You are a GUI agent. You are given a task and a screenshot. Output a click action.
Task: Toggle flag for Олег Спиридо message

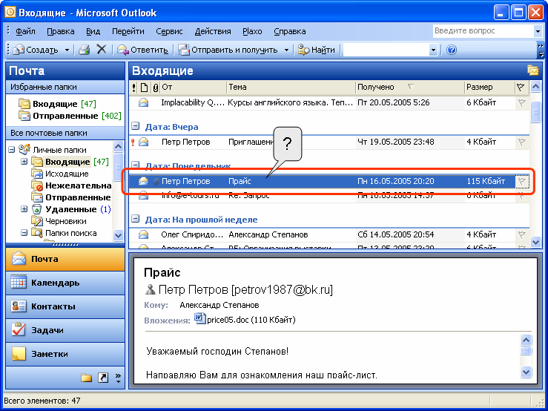(x=521, y=234)
